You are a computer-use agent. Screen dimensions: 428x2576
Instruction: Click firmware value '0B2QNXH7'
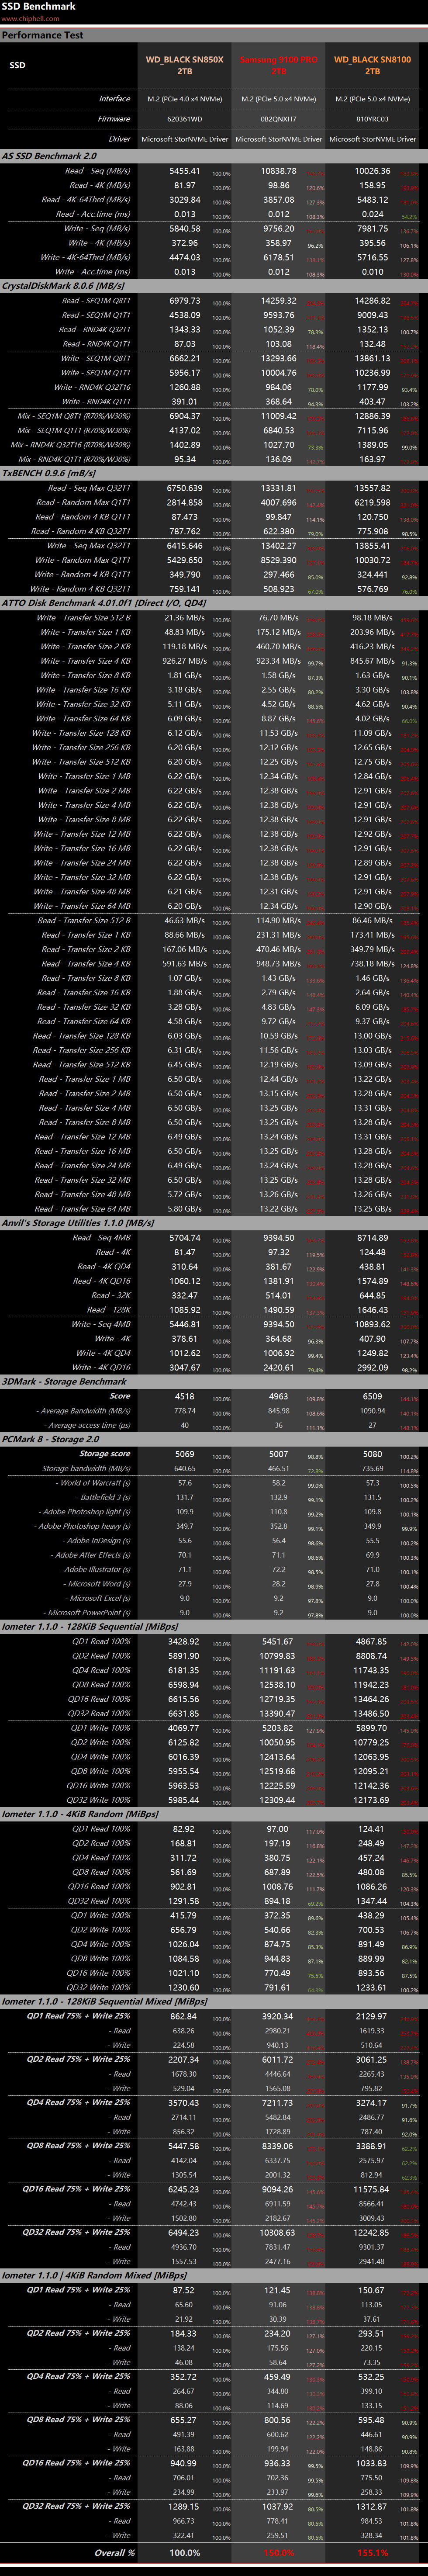[x=279, y=119]
